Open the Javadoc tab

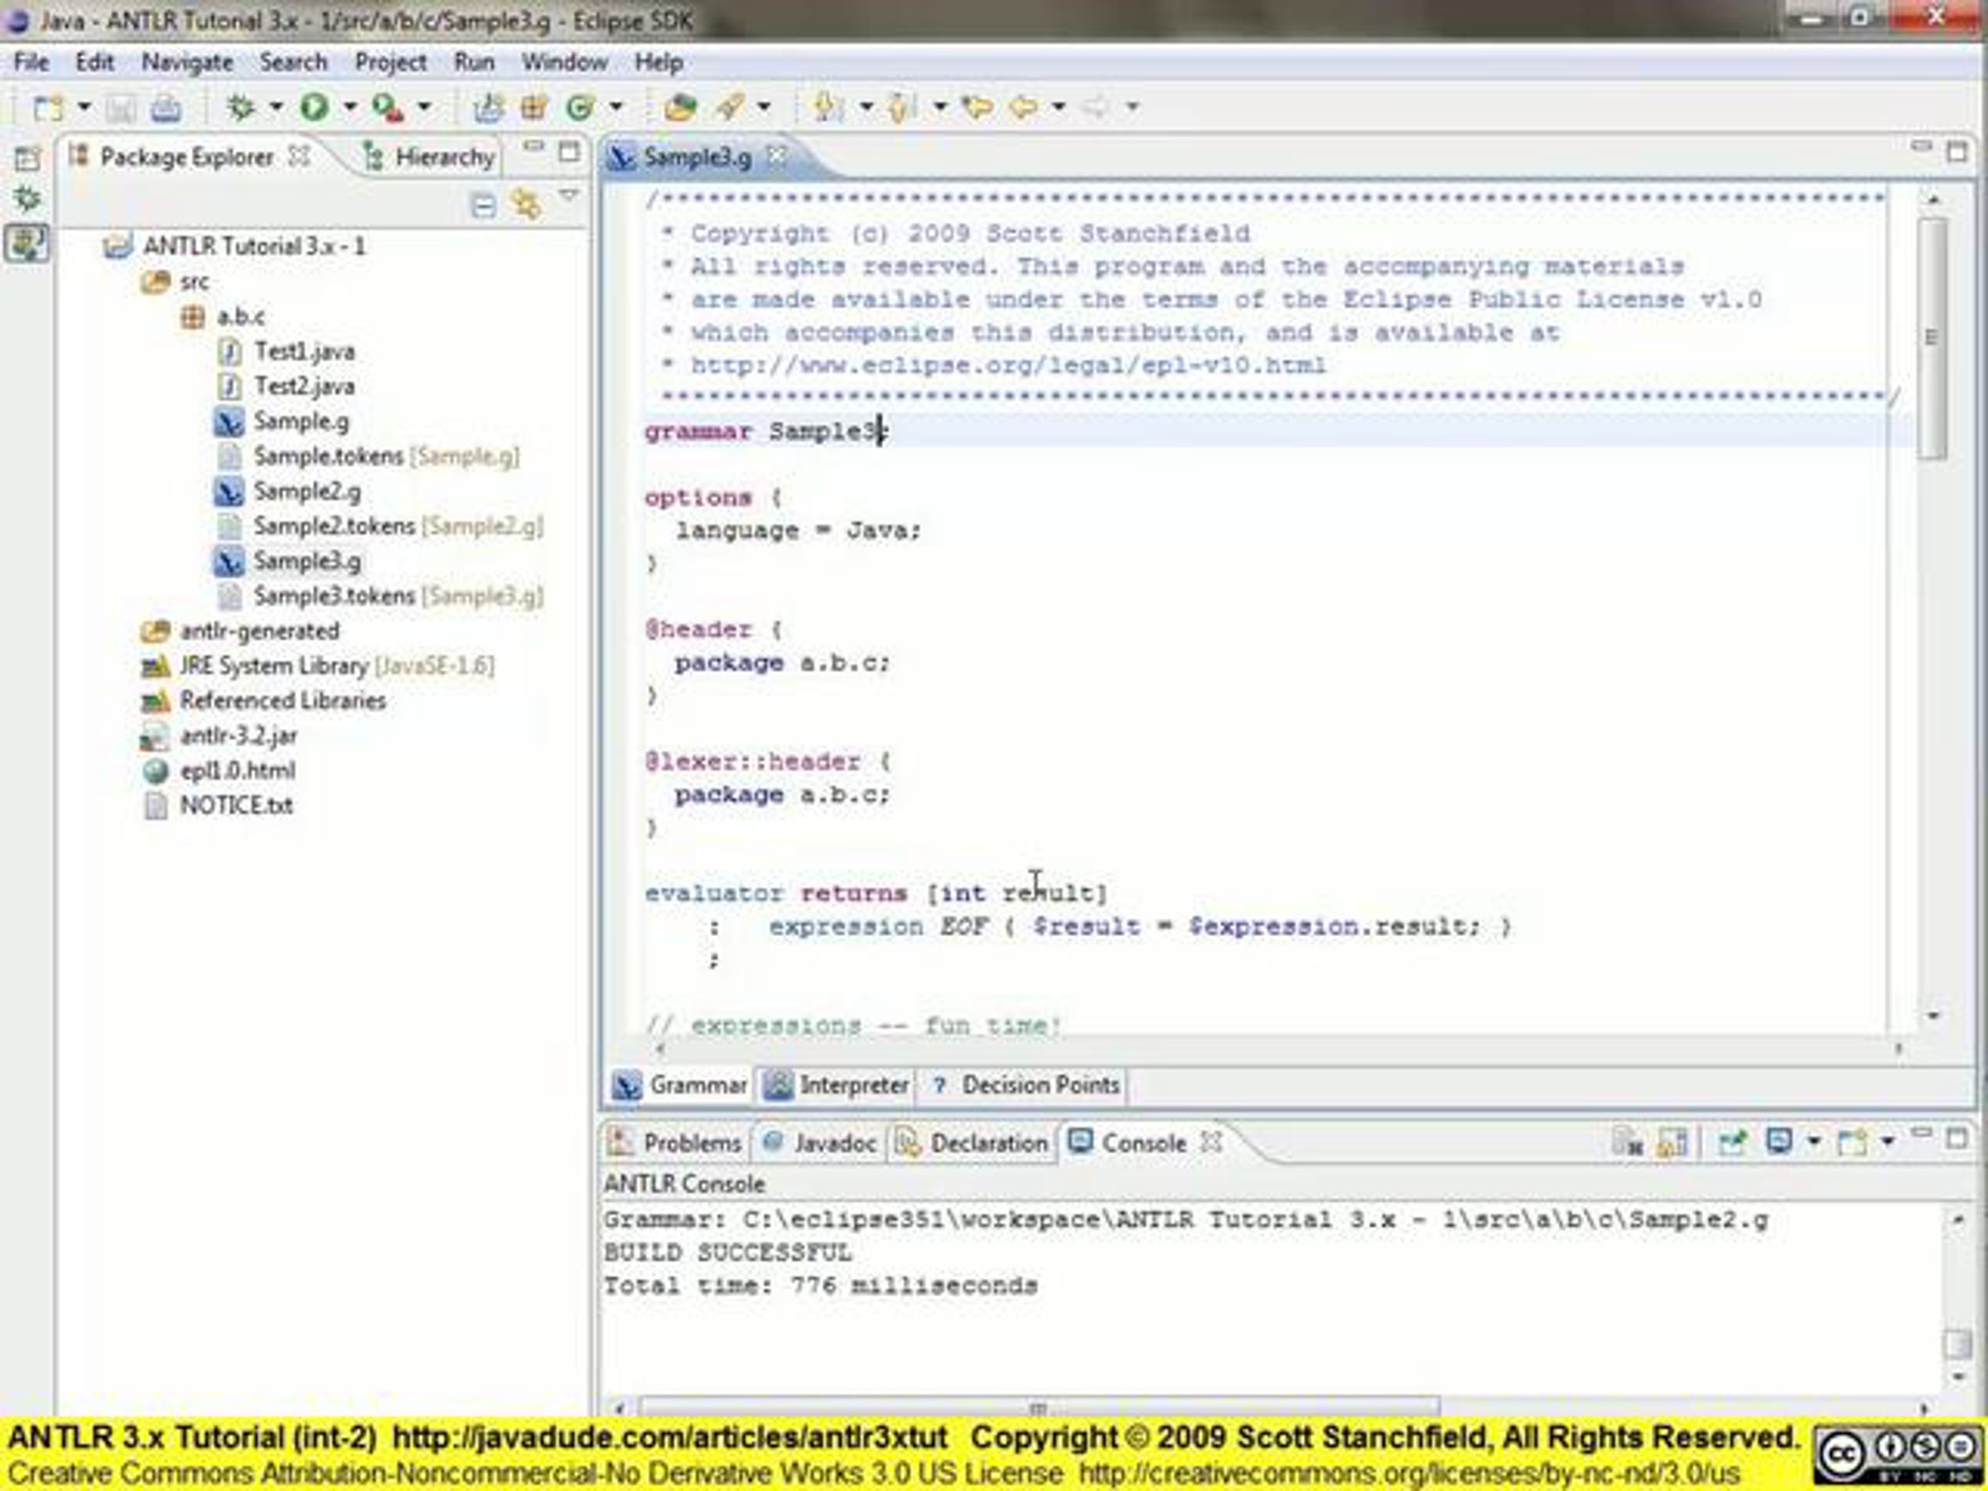pyautogui.click(x=818, y=1142)
